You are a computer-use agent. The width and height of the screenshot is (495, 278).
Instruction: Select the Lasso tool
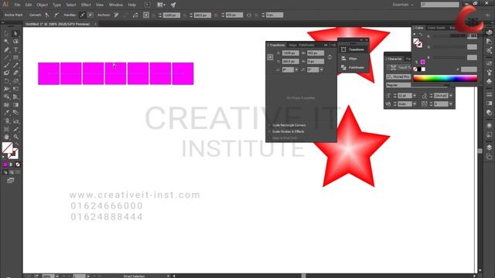(15, 42)
